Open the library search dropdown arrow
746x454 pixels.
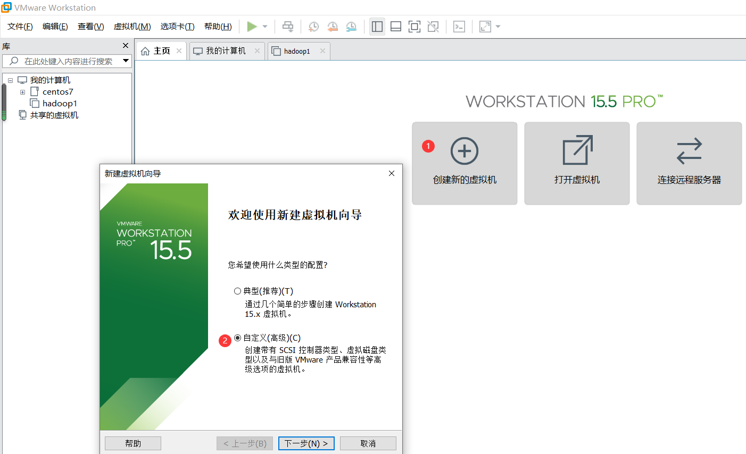coord(126,61)
